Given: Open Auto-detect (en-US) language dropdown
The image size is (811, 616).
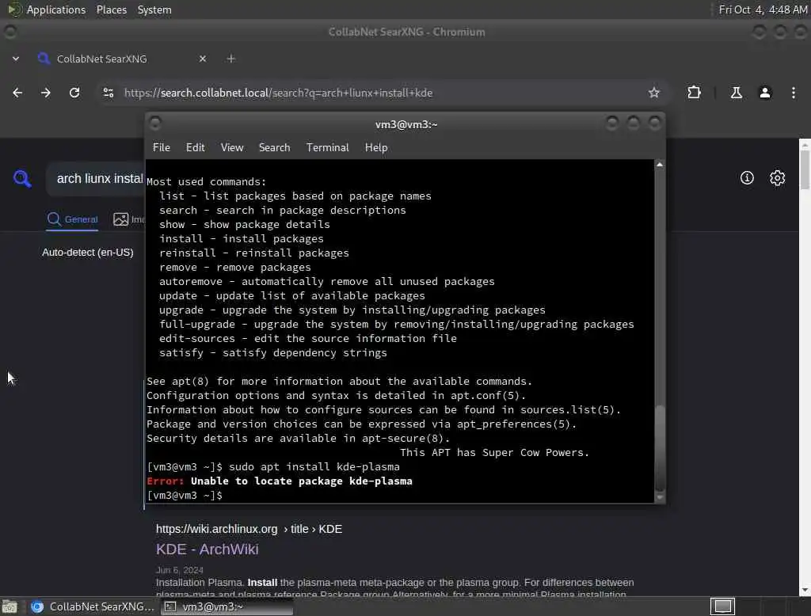Looking at the screenshot, I should tap(88, 253).
